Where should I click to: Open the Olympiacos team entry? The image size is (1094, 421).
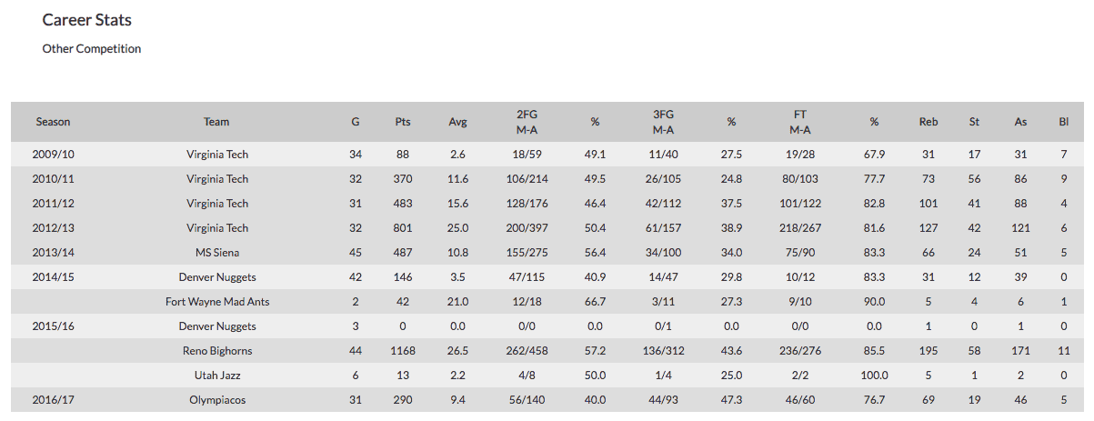point(216,400)
